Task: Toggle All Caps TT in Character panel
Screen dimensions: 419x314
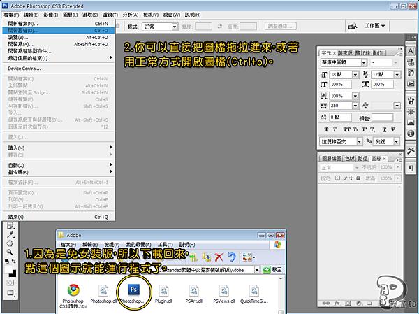Action: pos(346,129)
